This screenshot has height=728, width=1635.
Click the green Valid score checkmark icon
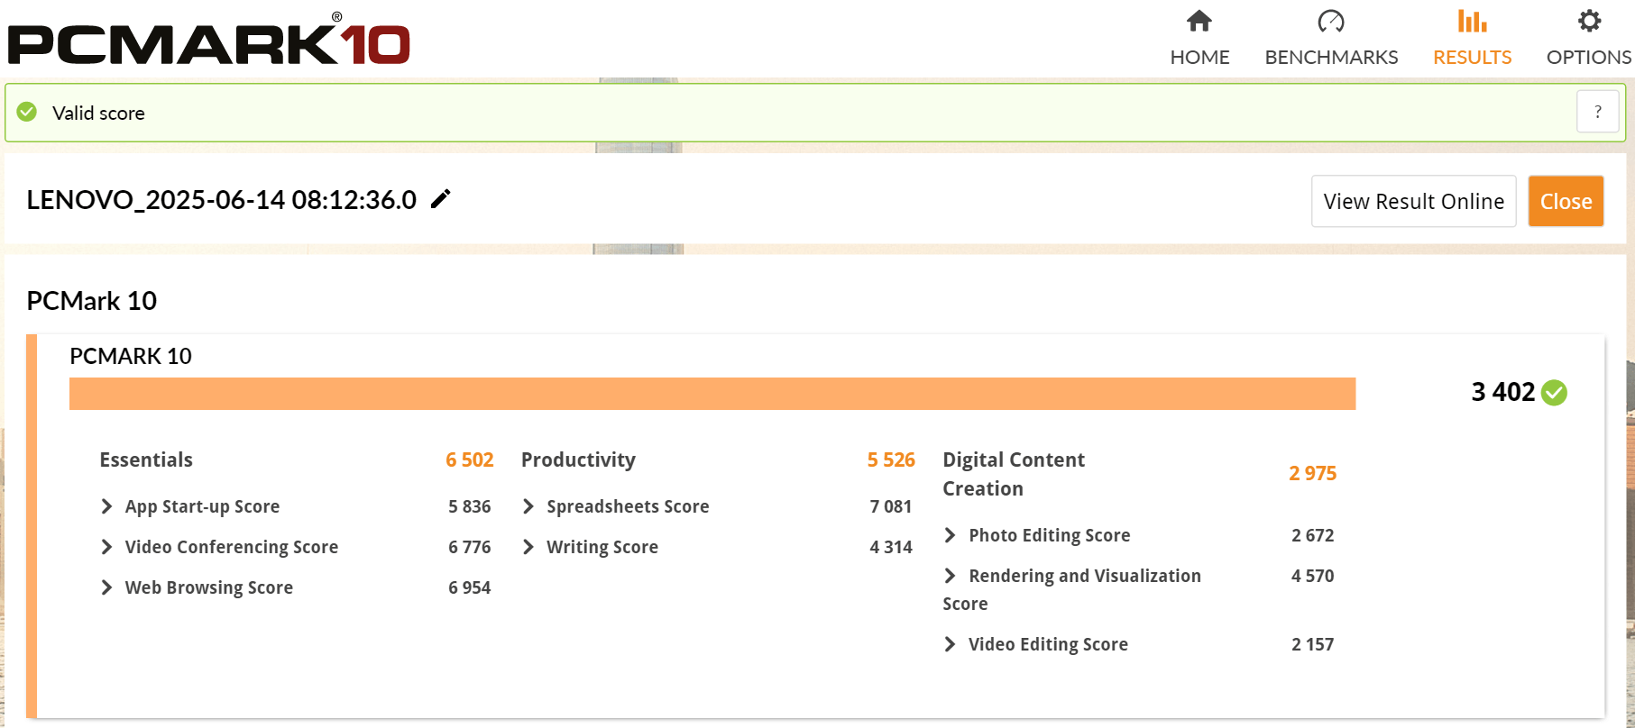[27, 112]
